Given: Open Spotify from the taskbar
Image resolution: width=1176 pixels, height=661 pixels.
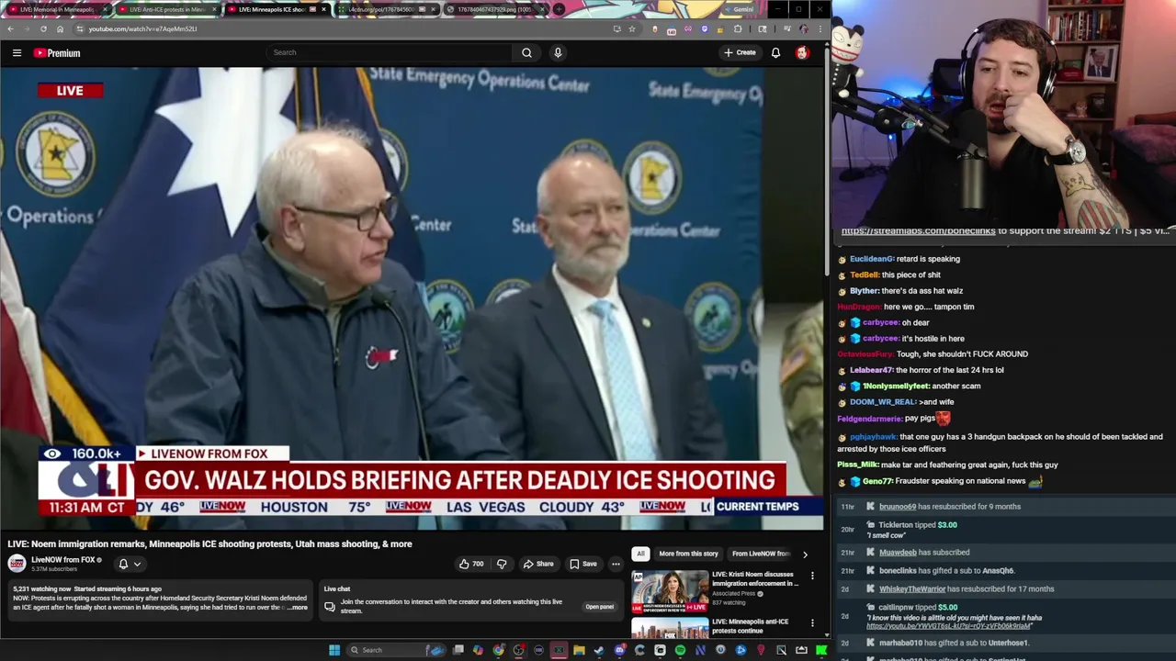Looking at the screenshot, I should pyautogui.click(x=680, y=650).
